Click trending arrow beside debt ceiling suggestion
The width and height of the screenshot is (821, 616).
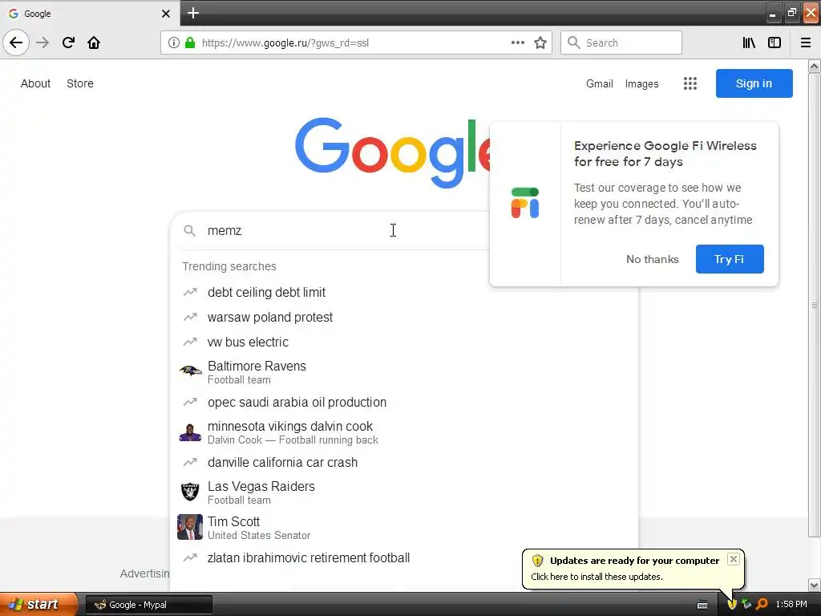[x=190, y=292]
